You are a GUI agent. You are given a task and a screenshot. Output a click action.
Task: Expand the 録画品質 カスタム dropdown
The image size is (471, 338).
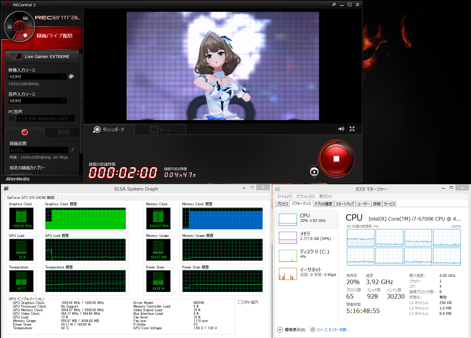[65, 150]
